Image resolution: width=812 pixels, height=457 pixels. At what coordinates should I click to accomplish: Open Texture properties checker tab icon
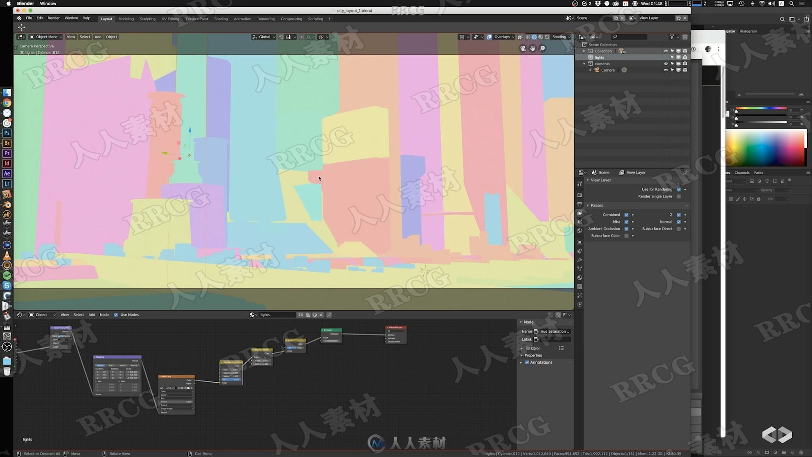[x=580, y=286]
